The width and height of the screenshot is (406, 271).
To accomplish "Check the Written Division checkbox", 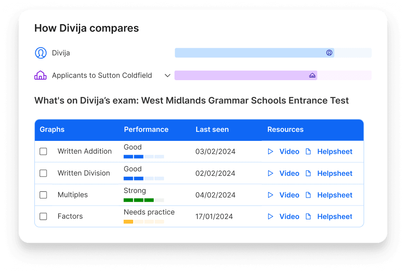I will click(x=43, y=173).
